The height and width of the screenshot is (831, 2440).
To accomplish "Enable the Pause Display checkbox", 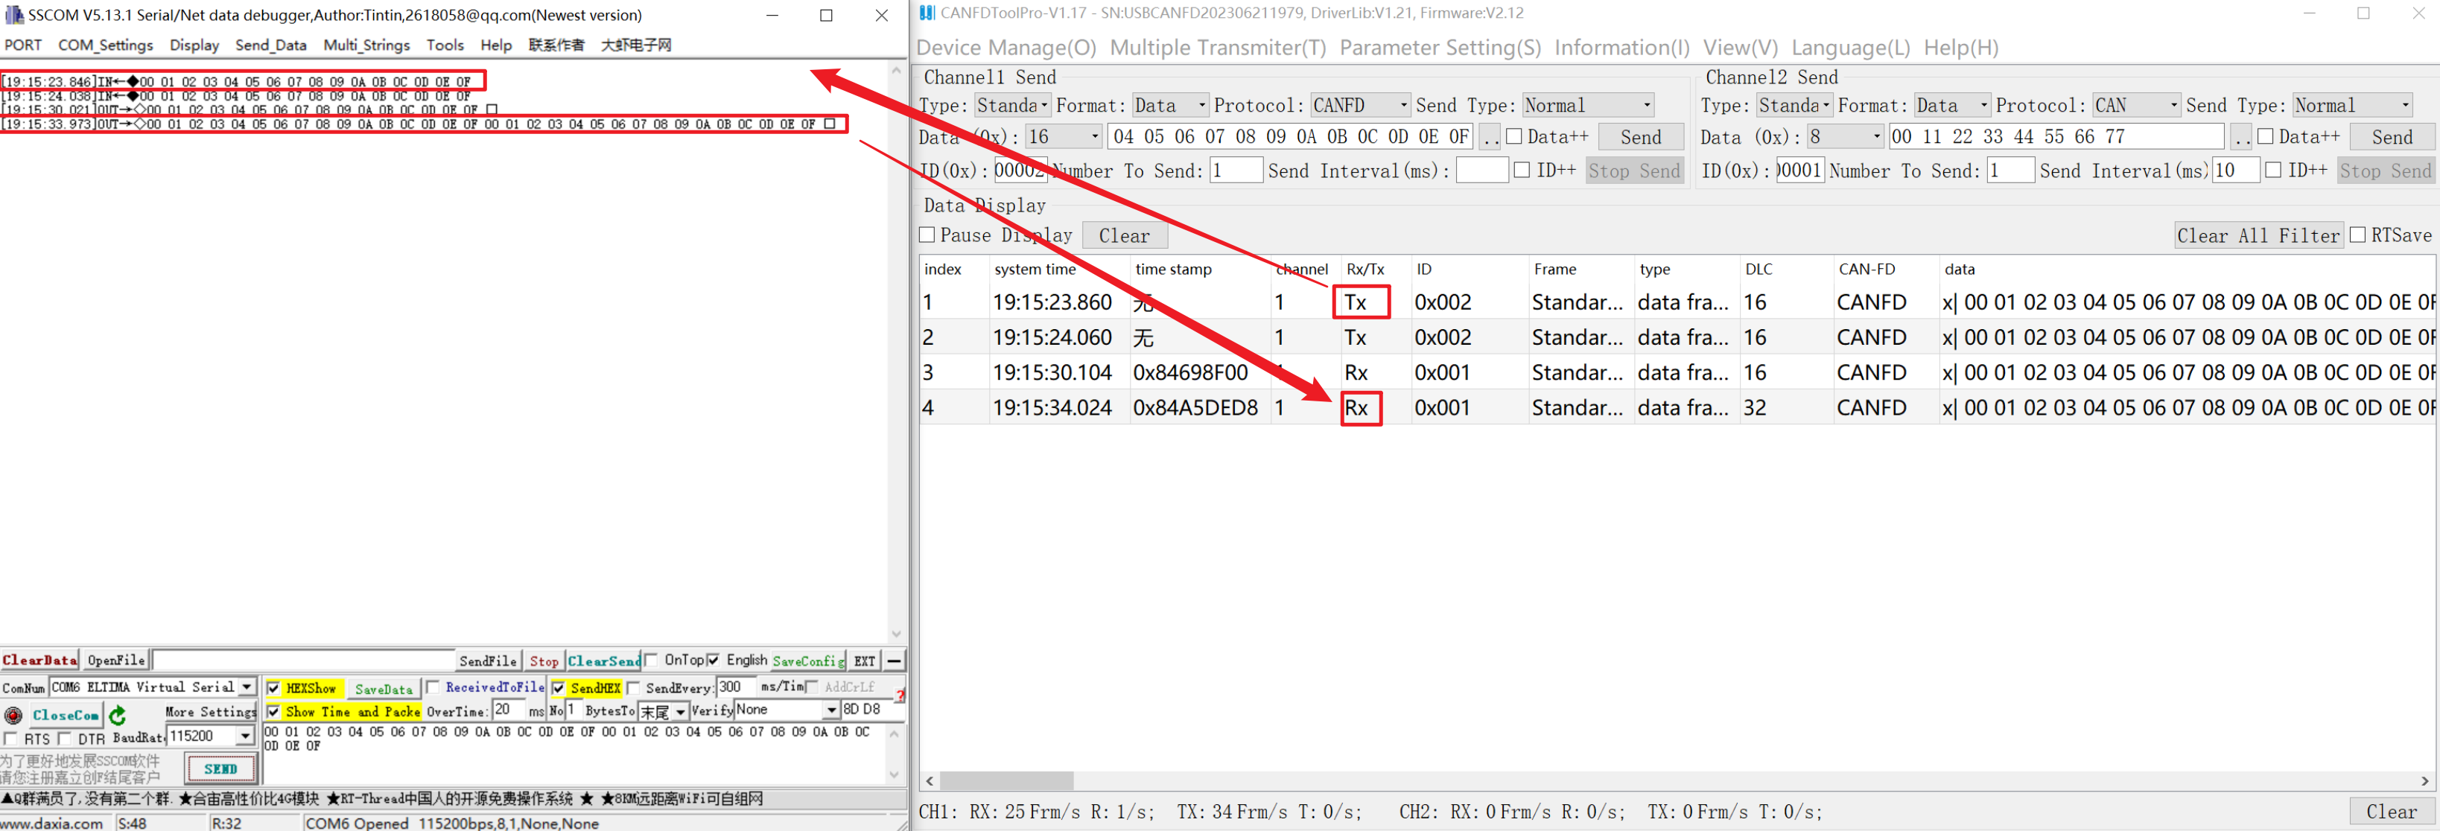I will click(x=927, y=235).
